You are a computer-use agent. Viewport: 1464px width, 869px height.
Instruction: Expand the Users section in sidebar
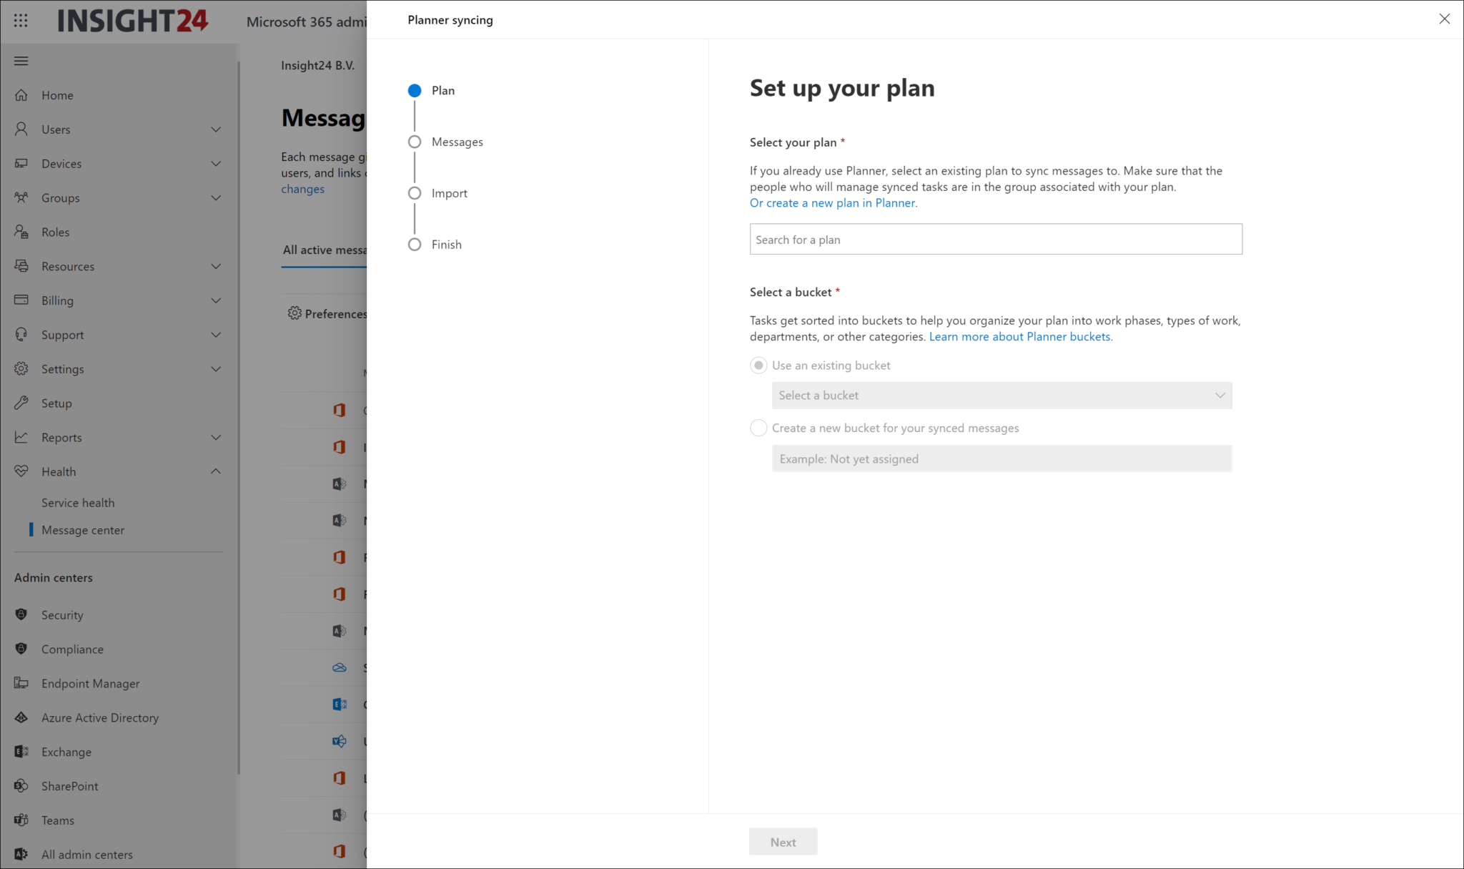[x=216, y=129]
